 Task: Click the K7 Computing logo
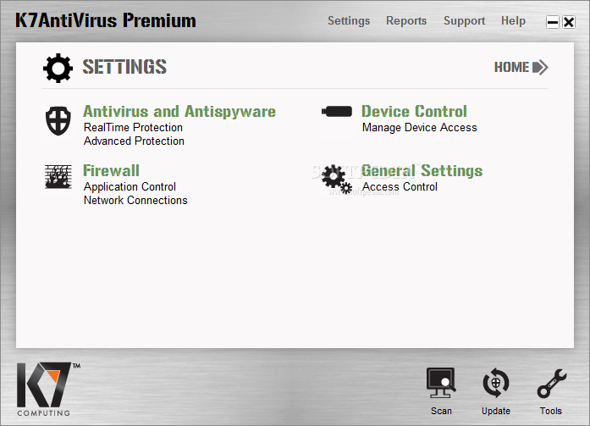tap(48, 389)
